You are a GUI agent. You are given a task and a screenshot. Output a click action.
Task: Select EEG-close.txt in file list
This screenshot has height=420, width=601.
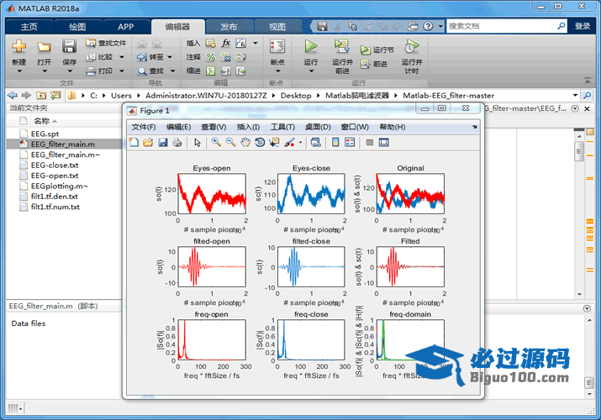tap(55, 165)
